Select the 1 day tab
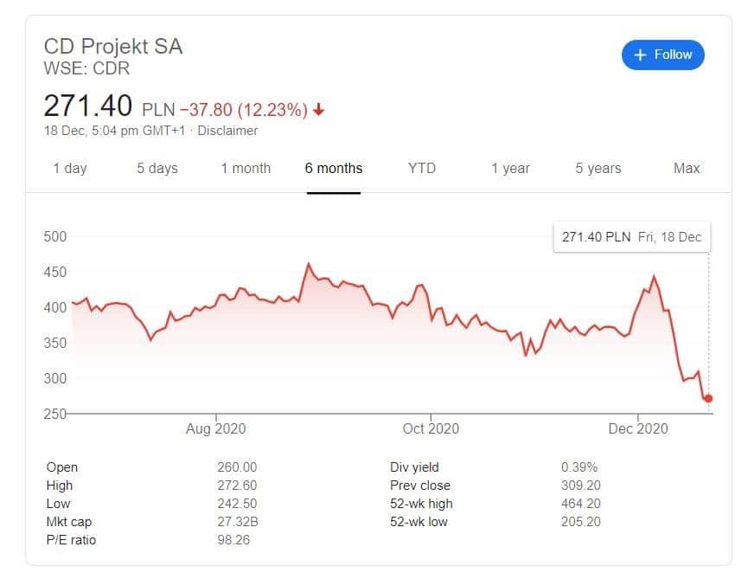Viewport: 748px width, 579px height. [70, 168]
